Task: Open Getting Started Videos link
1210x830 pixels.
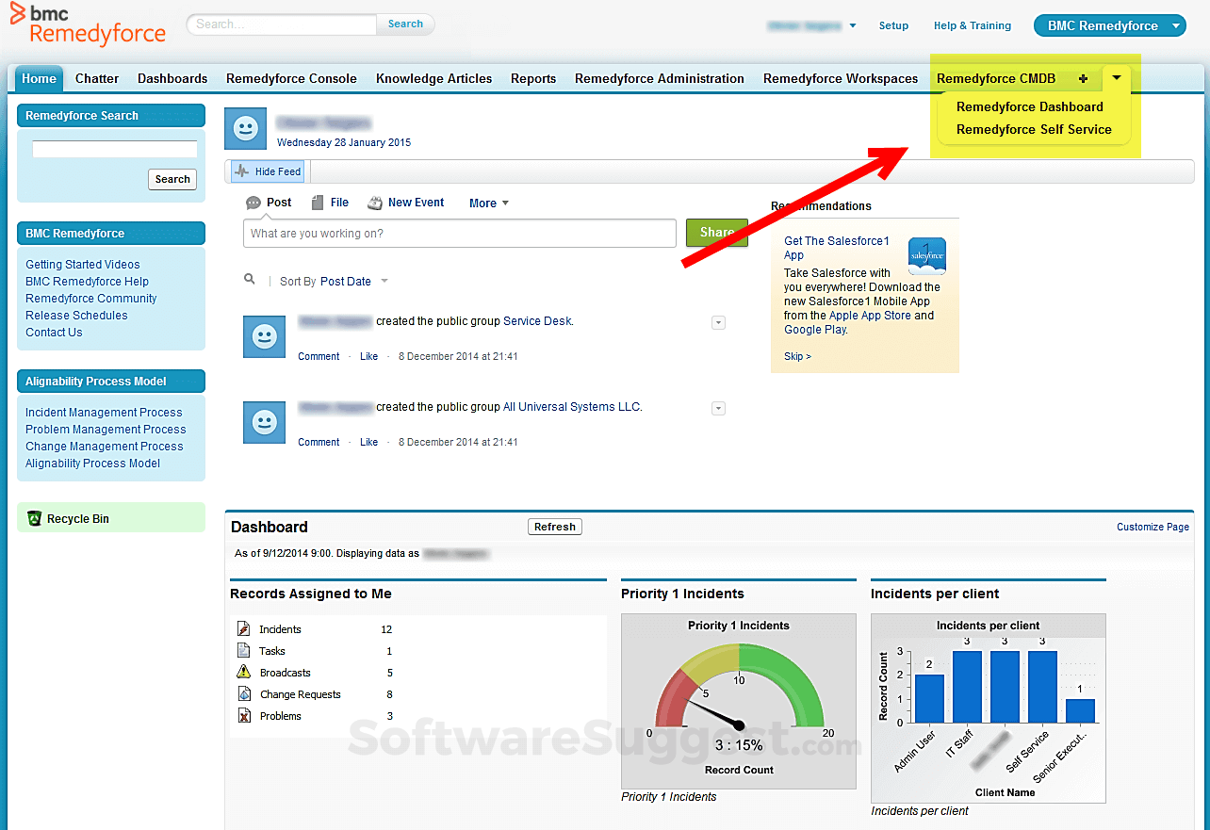Action: [83, 265]
